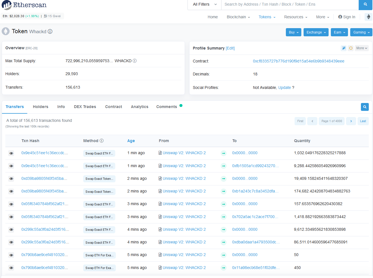The width and height of the screenshot is (373, 278).
Task: Click the [Edit] link in Profile Summary
Action: pyautogui.click(x=230, y=48)
